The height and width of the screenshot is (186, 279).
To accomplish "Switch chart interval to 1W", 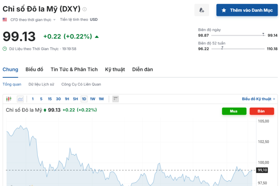I will coord(92,99).
